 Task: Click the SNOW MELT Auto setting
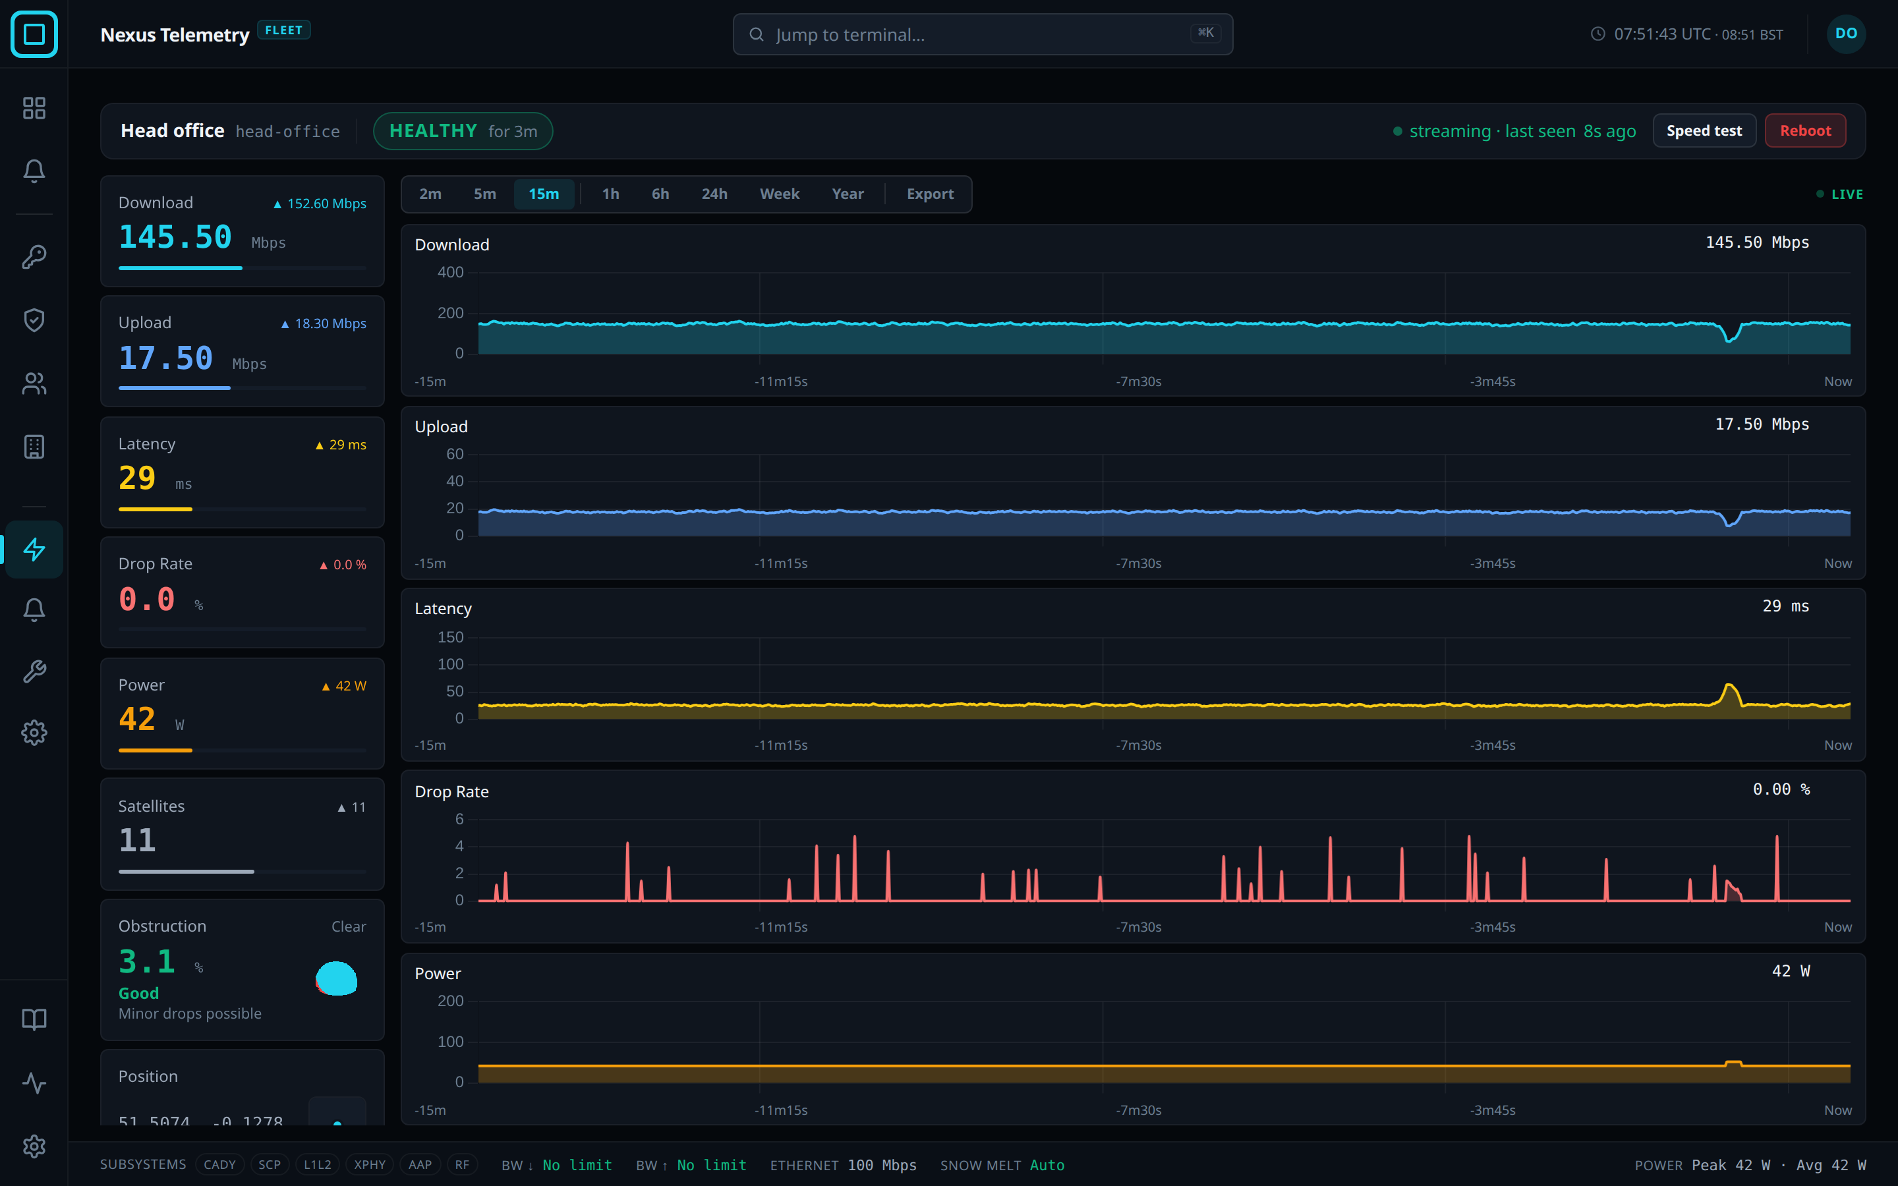click(x=1002, y=1165)
